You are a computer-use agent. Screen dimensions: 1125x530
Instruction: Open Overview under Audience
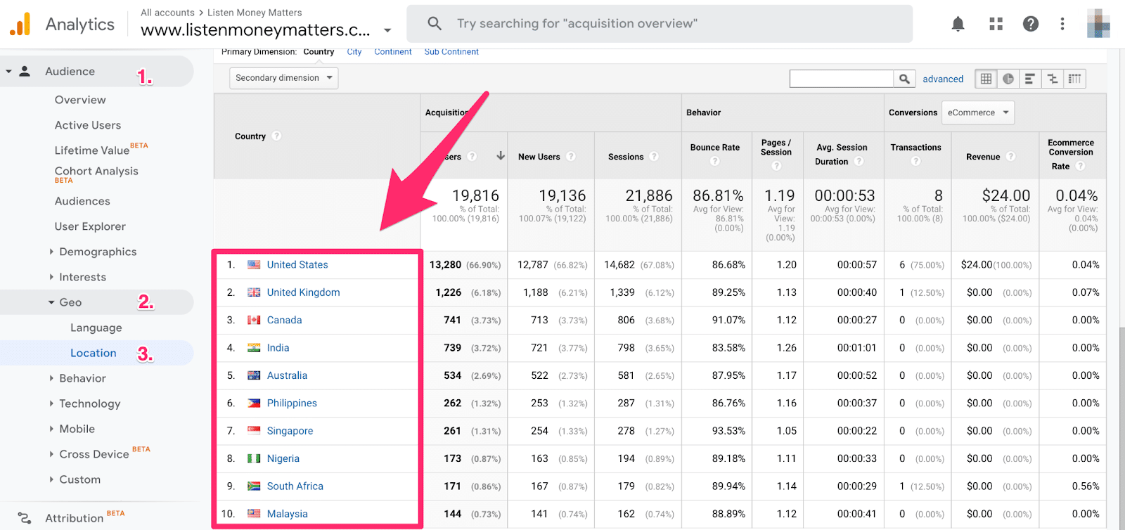[x=80, y=100]
